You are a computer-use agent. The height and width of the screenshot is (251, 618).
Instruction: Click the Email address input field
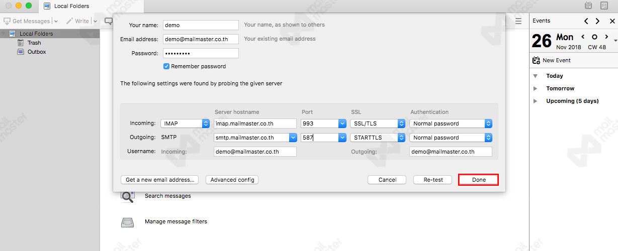pyautogui.click(x=201, y=39)
